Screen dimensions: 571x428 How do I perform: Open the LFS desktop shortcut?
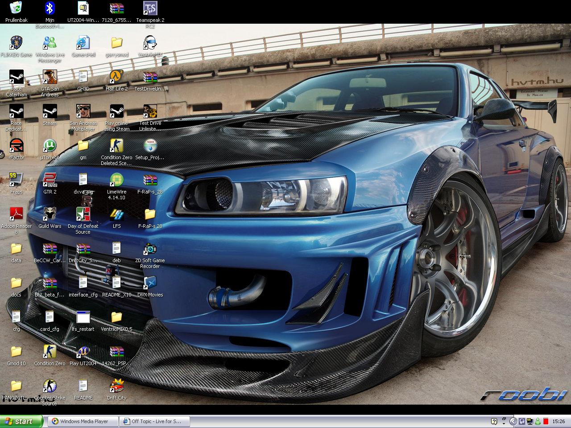[117, 218]
